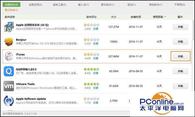Click 投票 link for iTunes
195x117 pixels.
96,58
